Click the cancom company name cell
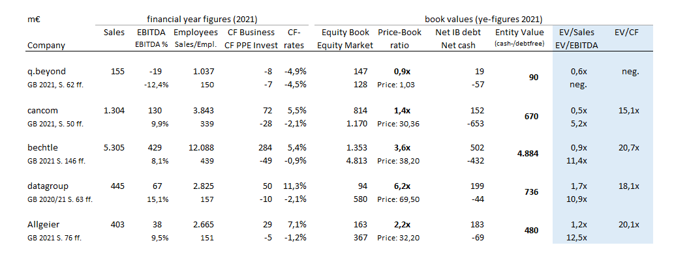The width and height of the screenshot is (674, 258). (40, 110)
